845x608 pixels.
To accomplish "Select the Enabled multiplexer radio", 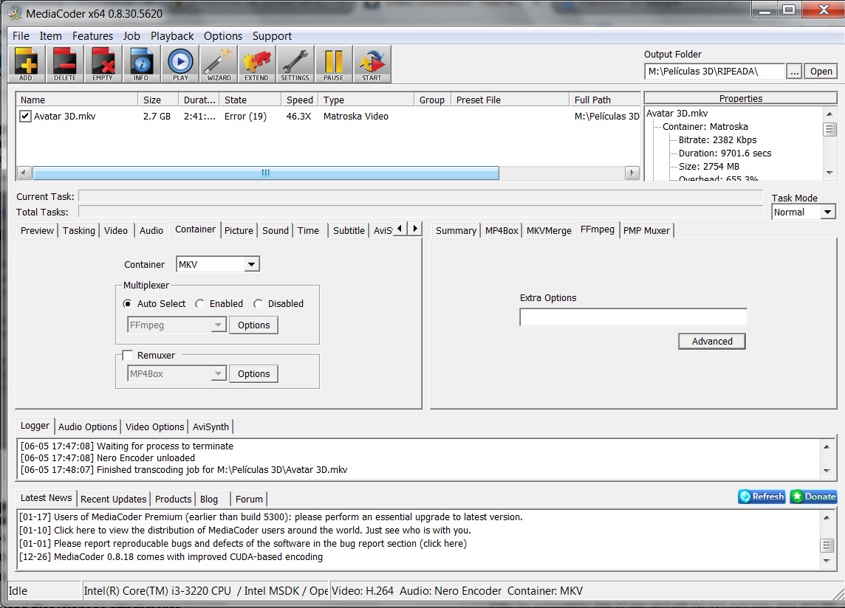I will point(200,304).
